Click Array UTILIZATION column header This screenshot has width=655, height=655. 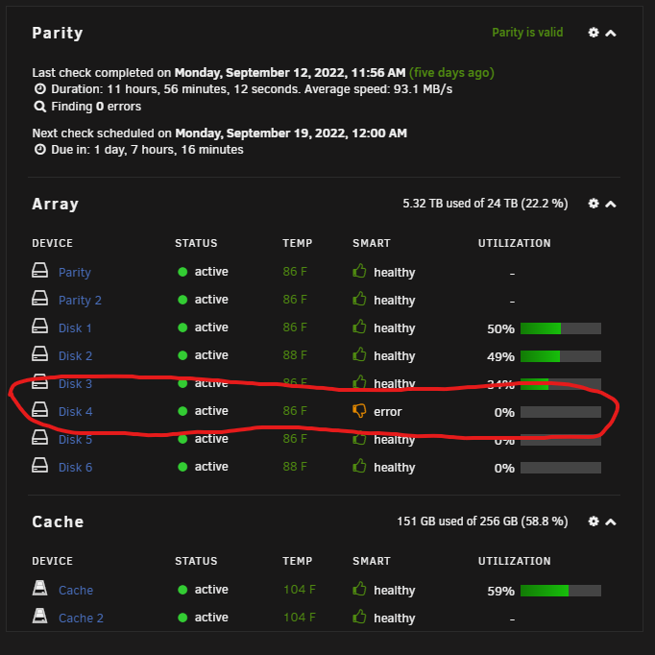click(x=514, y=243)
